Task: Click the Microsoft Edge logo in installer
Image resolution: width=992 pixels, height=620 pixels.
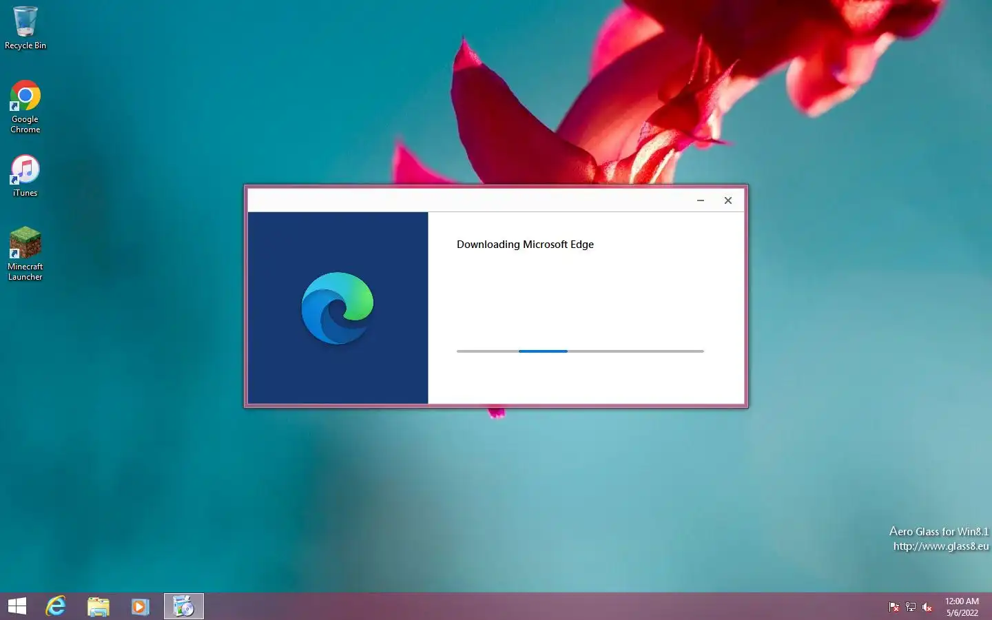Action: [x=338, y=308]
